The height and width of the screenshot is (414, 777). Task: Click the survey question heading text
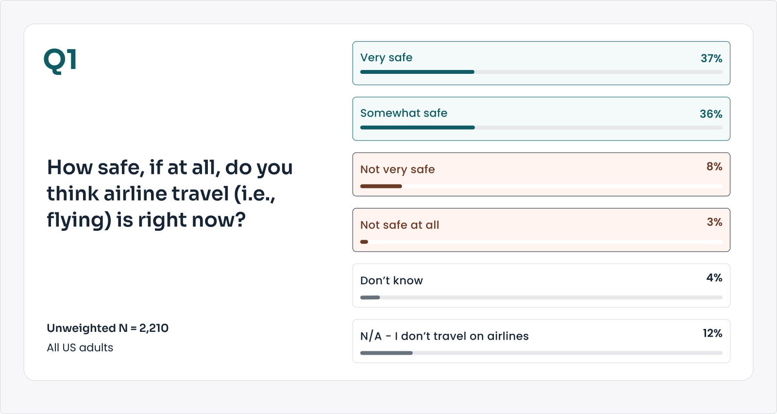pos(169,193)
